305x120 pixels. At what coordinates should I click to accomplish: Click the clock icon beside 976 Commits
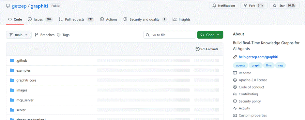click(x=197, y=49)
